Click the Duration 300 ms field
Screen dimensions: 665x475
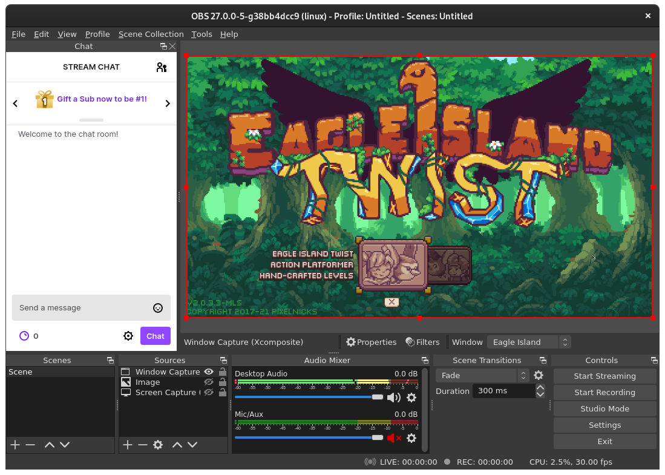pos(504,391)
